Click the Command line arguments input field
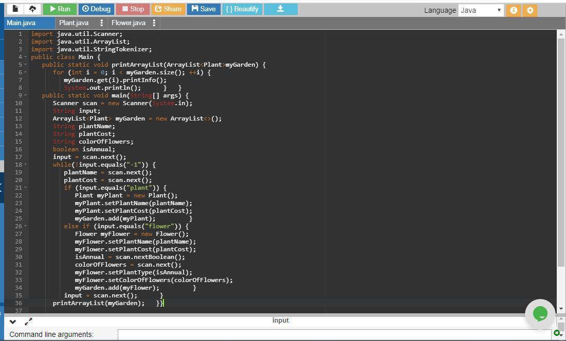Image resolution: width=566 pixels, height=341 pixels. click(x=334, y=334)
